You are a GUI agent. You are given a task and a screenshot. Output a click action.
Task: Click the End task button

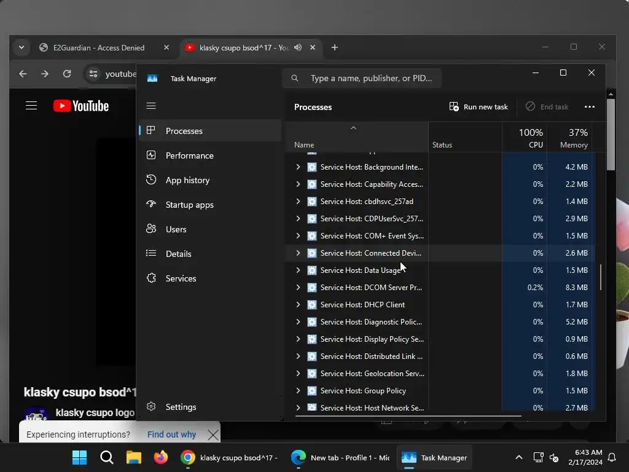pos(547,107)
